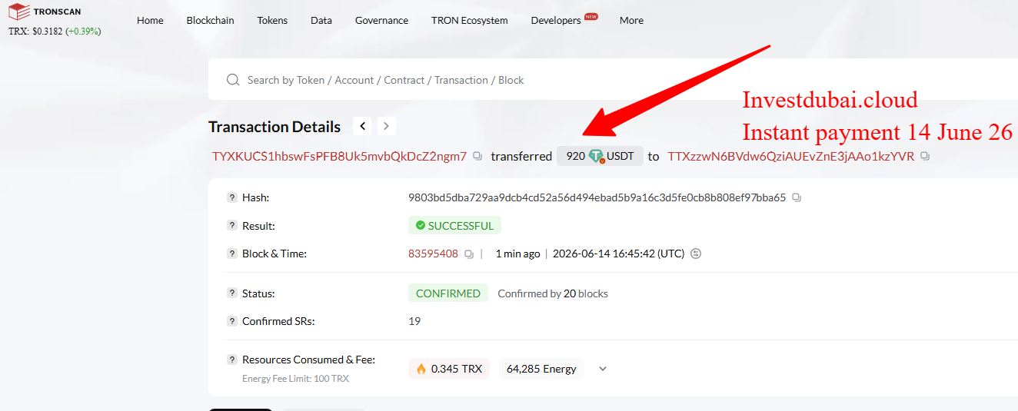Viewport: 1018px width, 411px height.
Task: Click the SUCCESSFUL result badge
Action: [x=454, y=226]
